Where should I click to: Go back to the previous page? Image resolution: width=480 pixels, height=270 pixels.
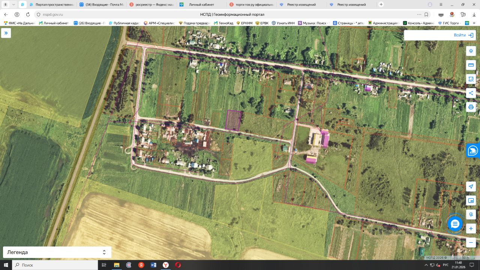[x=6, y=15]
